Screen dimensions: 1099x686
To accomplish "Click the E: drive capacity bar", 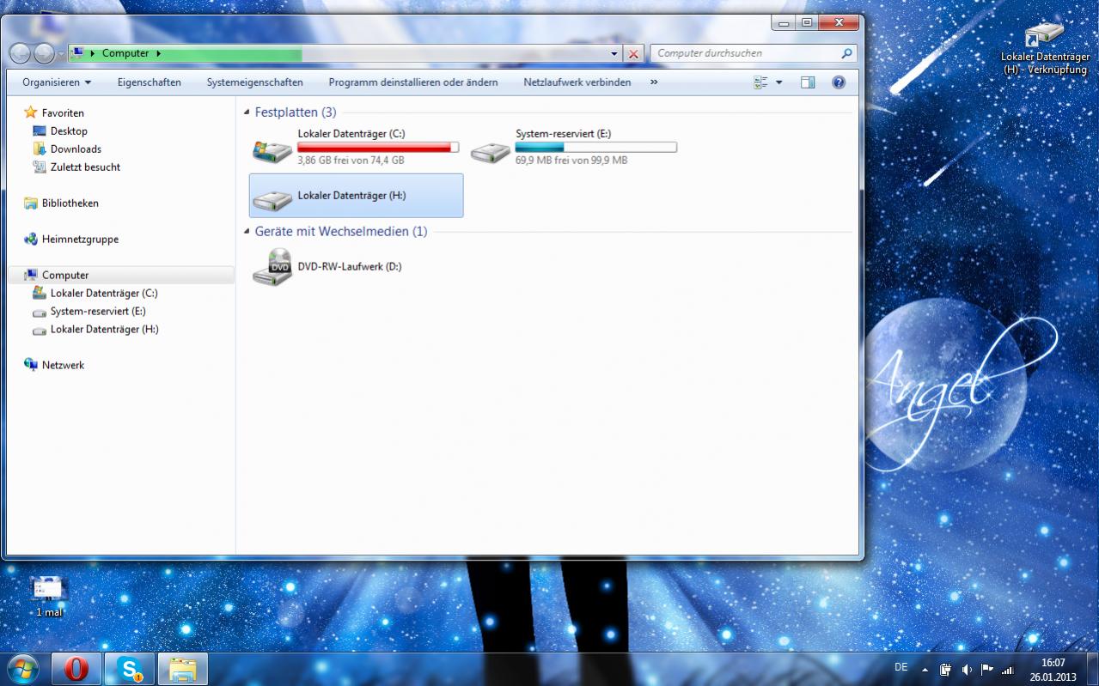I will (x=596, y=148).
